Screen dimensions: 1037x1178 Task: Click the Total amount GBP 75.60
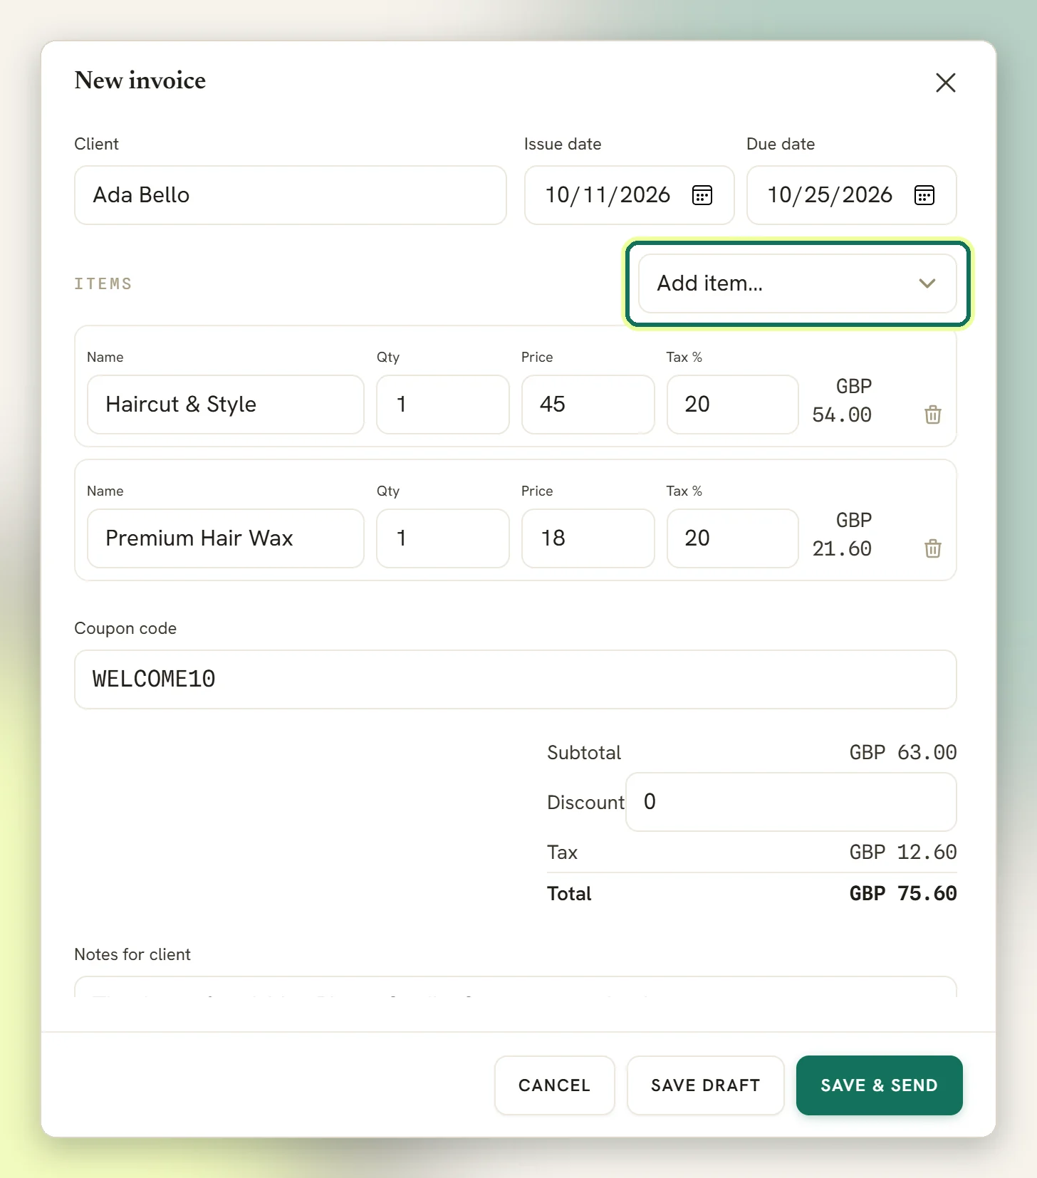tap(903, 894)
